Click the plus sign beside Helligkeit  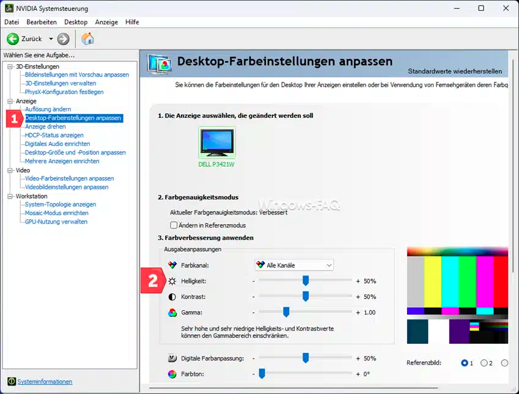358,281
